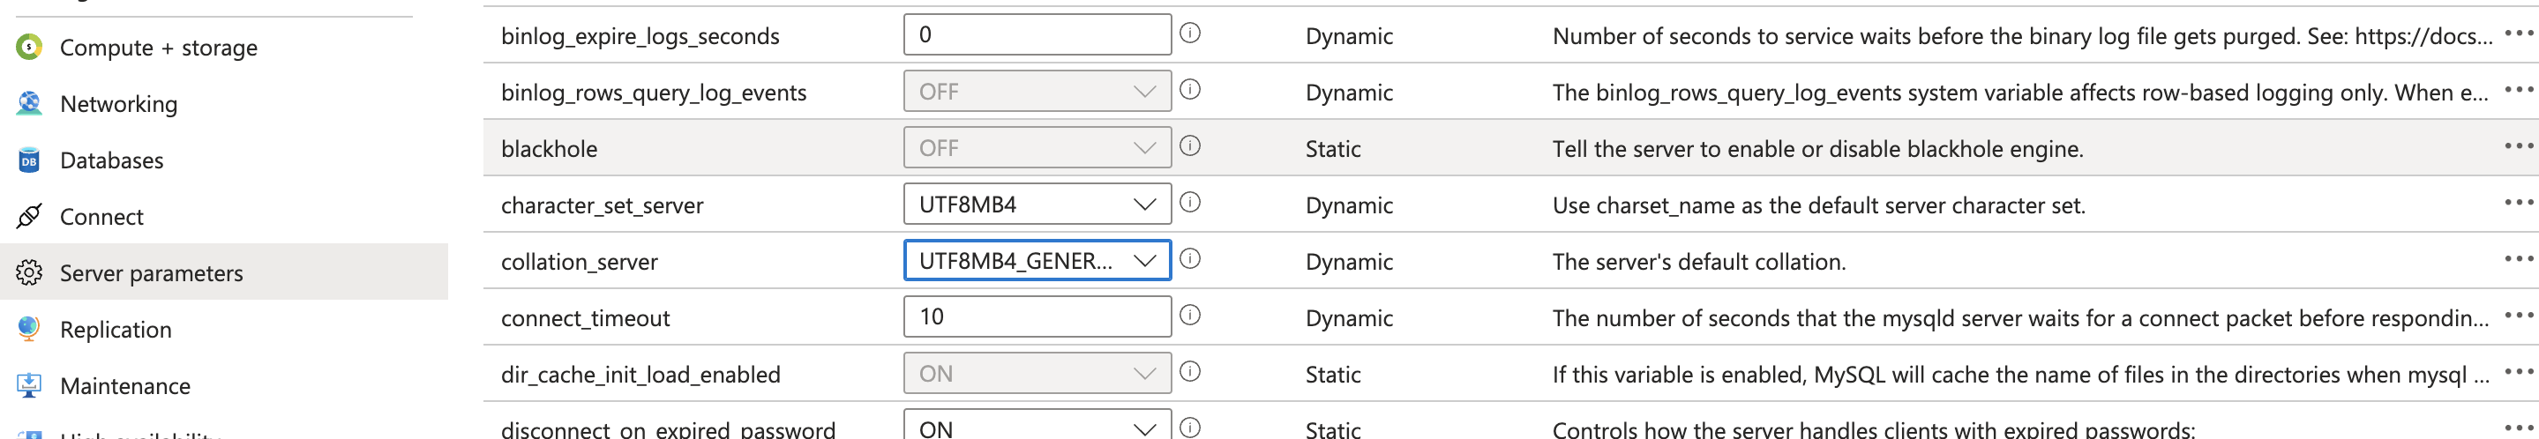Image resolution: width=2539 pixels, height=439 pixels.
Task: Show info tooltip for blackhole parameter
Action: [1190, 145]
